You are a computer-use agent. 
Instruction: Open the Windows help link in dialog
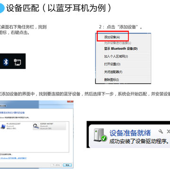click(x=13, y=158)
